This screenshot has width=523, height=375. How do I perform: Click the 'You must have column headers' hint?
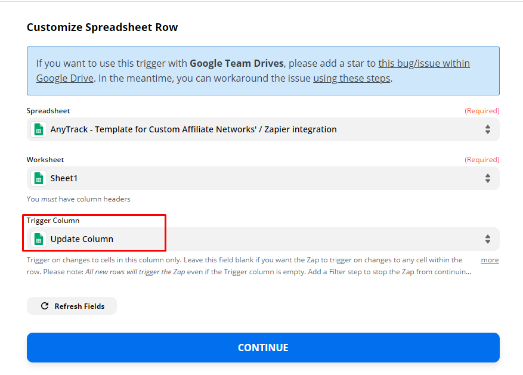tap(78, 199)
